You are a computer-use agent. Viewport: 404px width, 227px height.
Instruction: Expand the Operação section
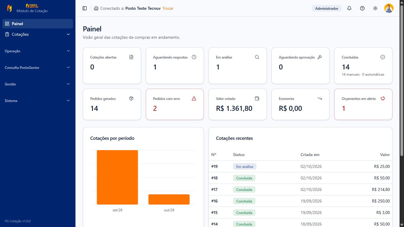tap(38, 51)
